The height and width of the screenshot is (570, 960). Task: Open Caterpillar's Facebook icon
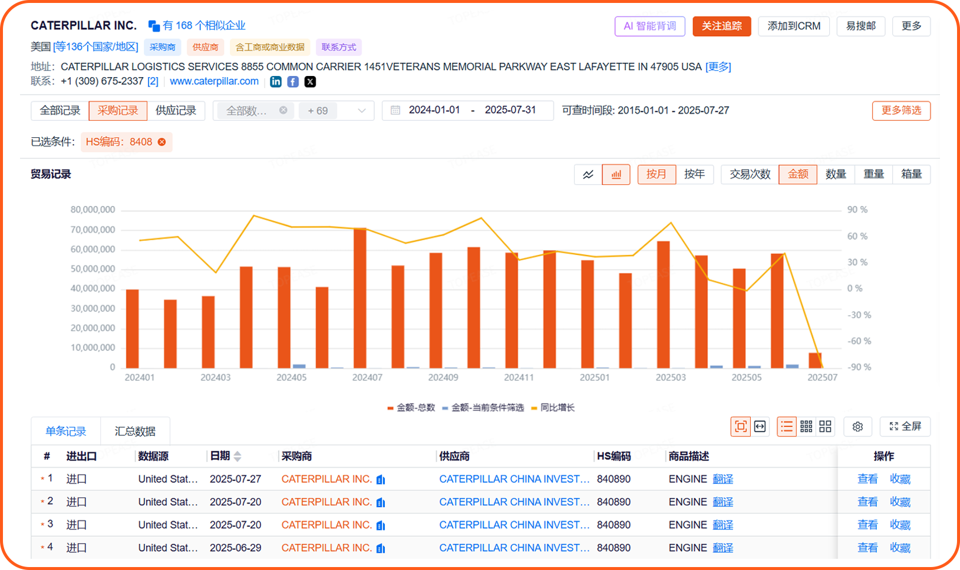[x=293, y=81]
